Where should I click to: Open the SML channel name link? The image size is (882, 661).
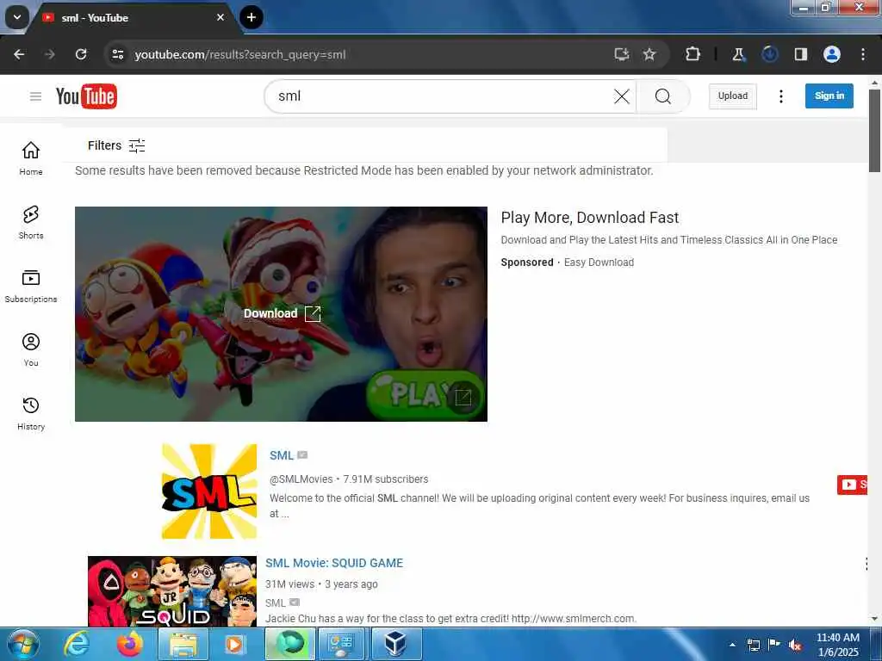pos(282,455)
